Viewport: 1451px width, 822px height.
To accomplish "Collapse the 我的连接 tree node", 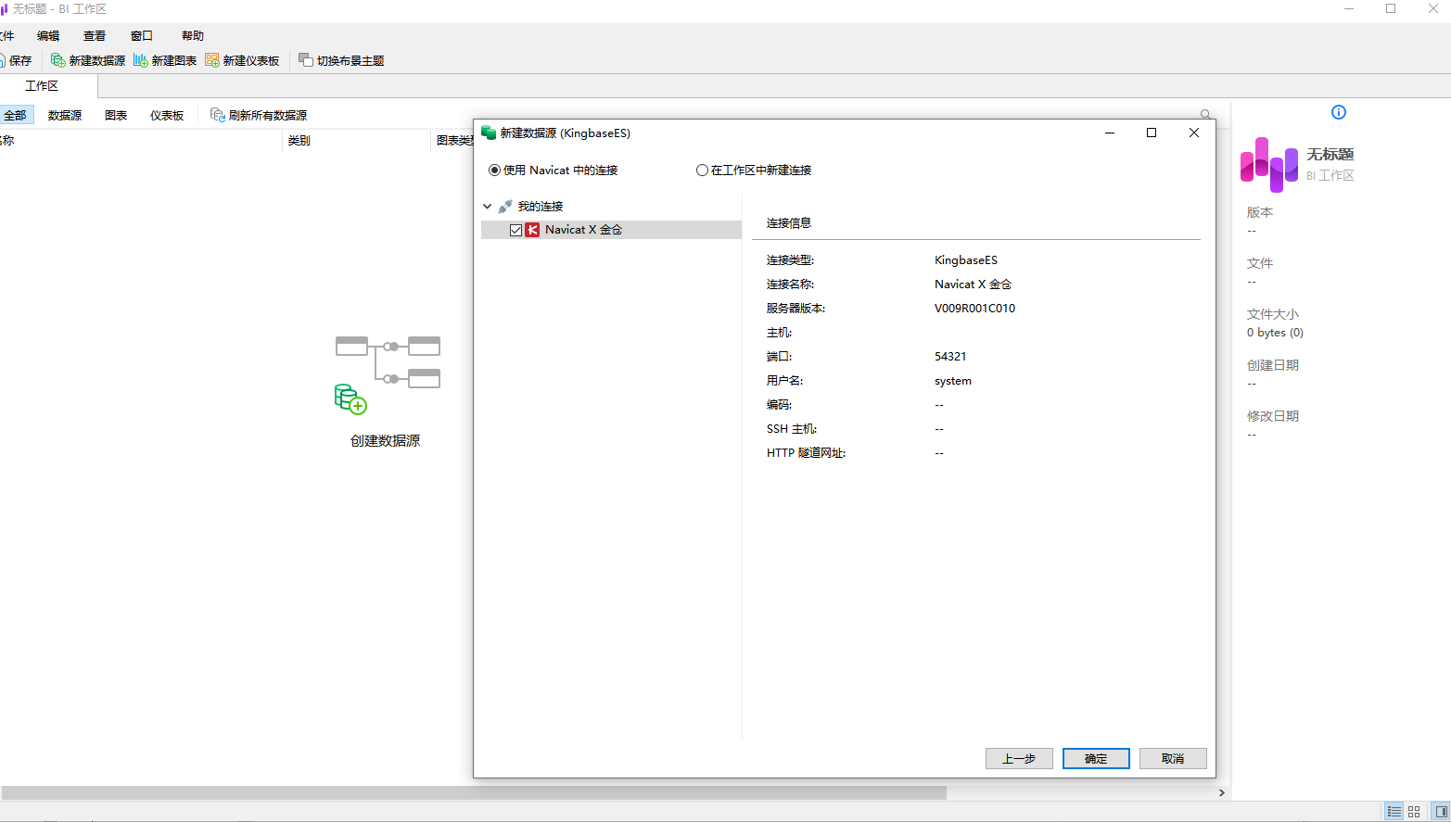I will (488, 207).
